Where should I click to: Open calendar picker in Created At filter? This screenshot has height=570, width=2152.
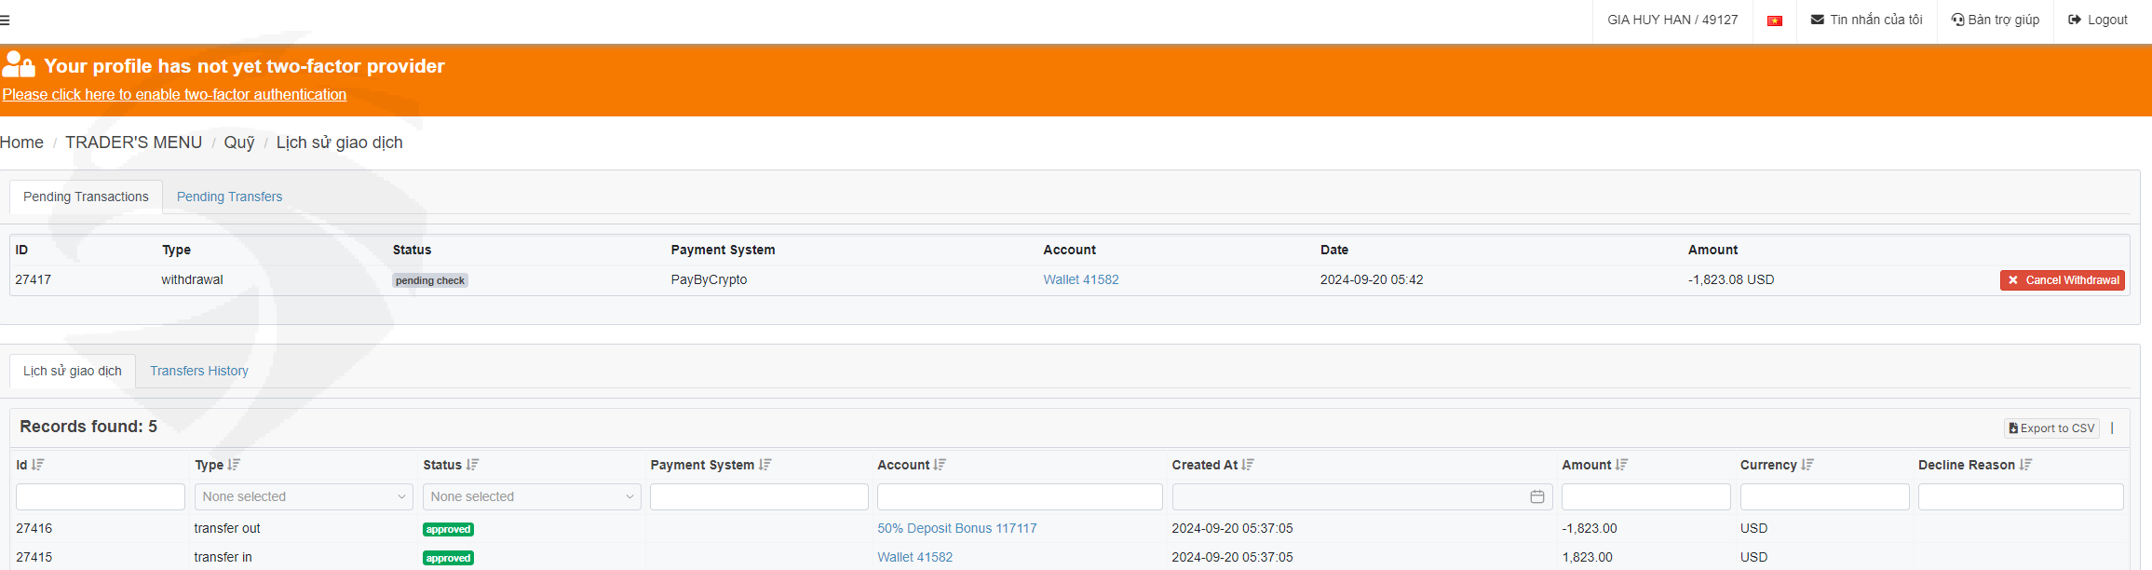pos(1536,497)
